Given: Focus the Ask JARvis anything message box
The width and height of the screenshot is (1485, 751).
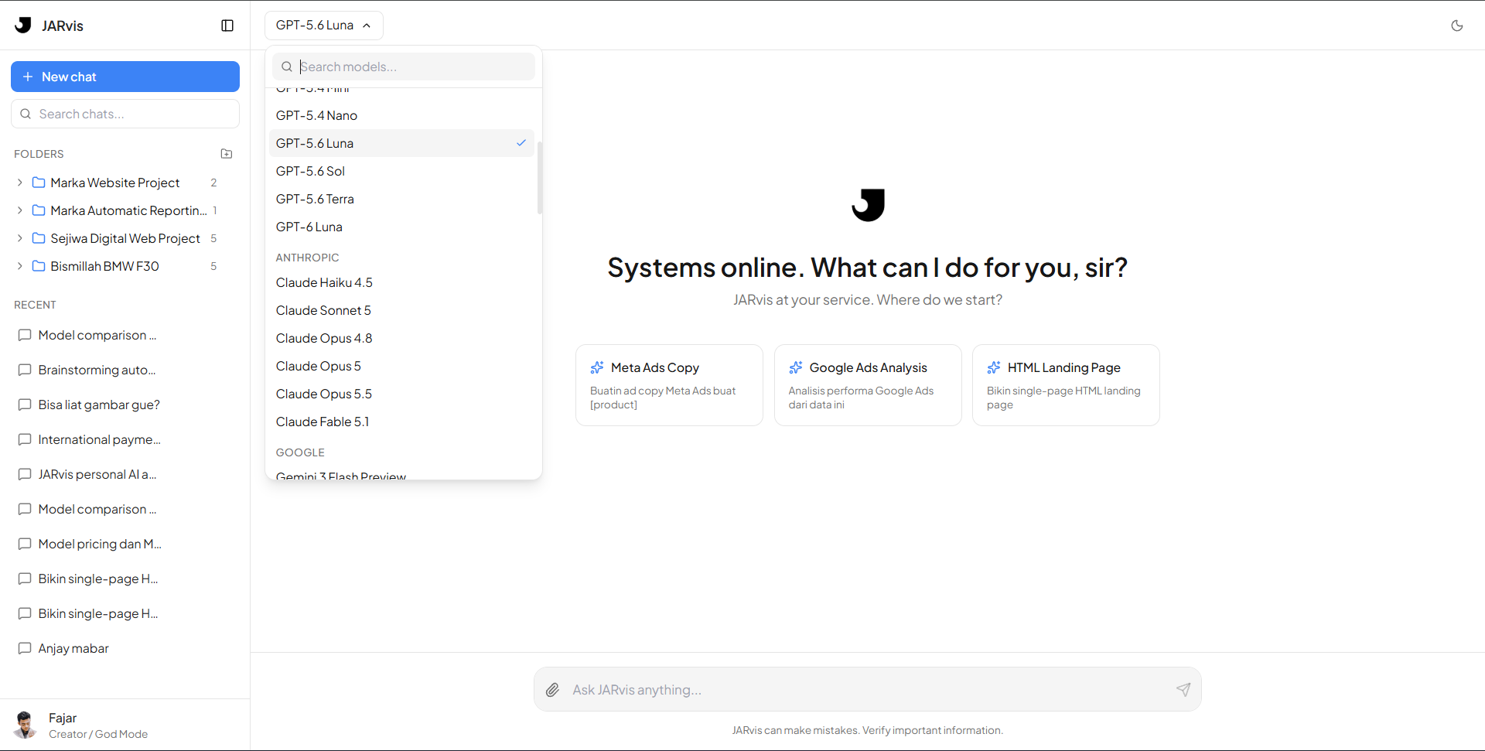Looking at the screenshot, I should click(x=868, y=690).
